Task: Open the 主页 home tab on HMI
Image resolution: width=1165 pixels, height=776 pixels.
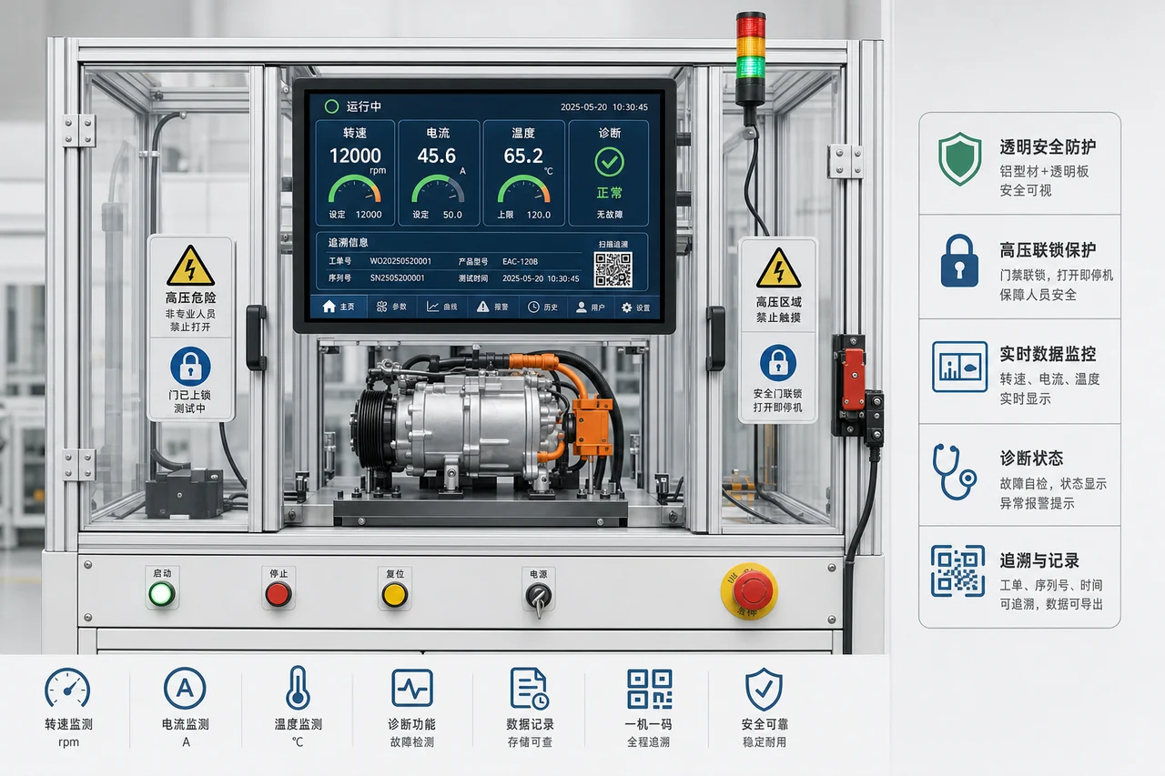Action: tap(339, 307)
